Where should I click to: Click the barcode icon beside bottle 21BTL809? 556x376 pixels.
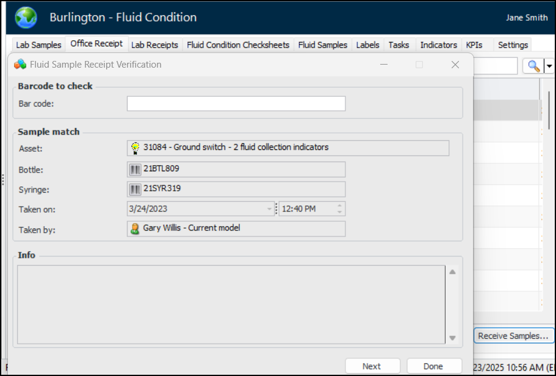click(135, 169)
